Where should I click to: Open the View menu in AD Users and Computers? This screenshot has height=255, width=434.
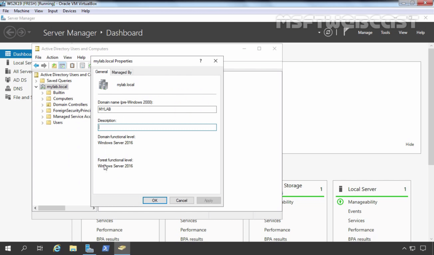pyautogui.click(x=67, y=57)
